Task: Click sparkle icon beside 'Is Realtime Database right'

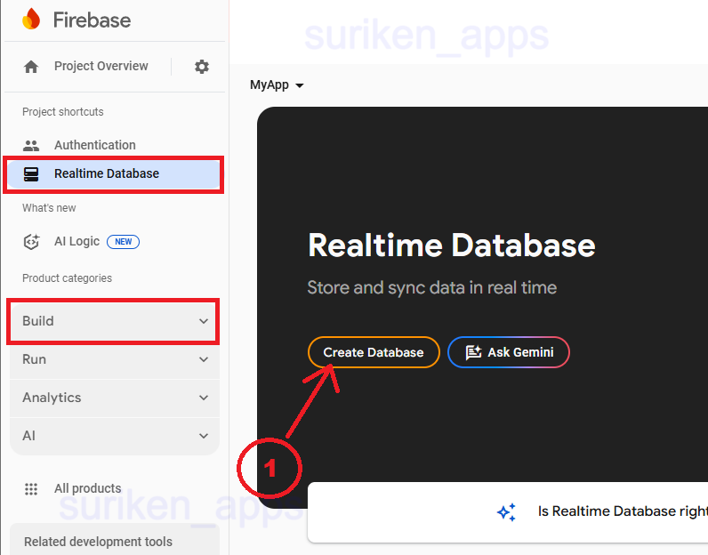Action: [x=506, y=512]
